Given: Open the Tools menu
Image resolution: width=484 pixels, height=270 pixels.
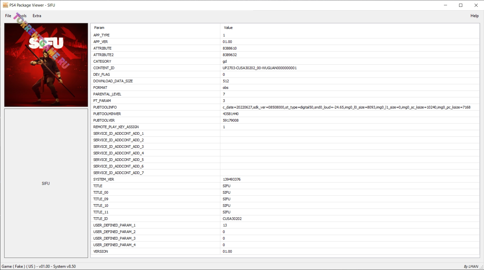Looking at the screenshot, I should (x=22, y=16).
